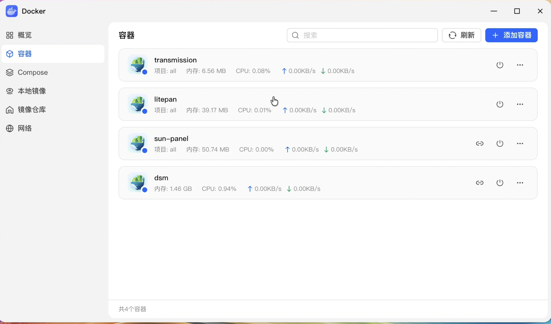Close the Docker window
The width and height of the screenshot is (551, 324).
tap(540, 11)
